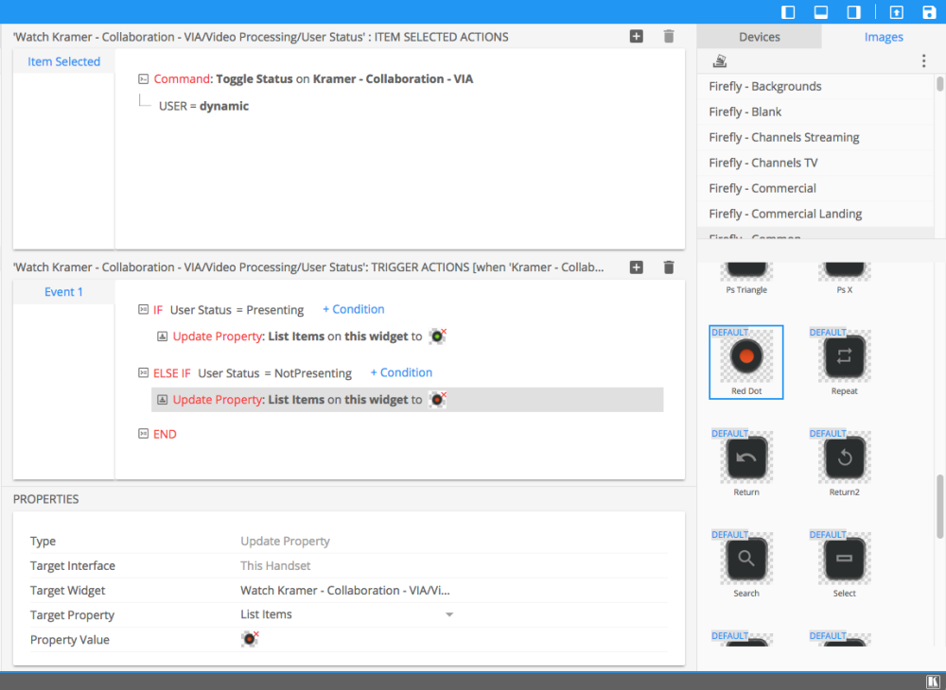Select the Return image thumbnail
The width and height of the screenshot is (946, 690).
(746, 463)
